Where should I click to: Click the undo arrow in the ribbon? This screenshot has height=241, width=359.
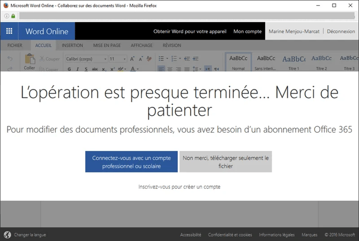[x=10, y=58]
